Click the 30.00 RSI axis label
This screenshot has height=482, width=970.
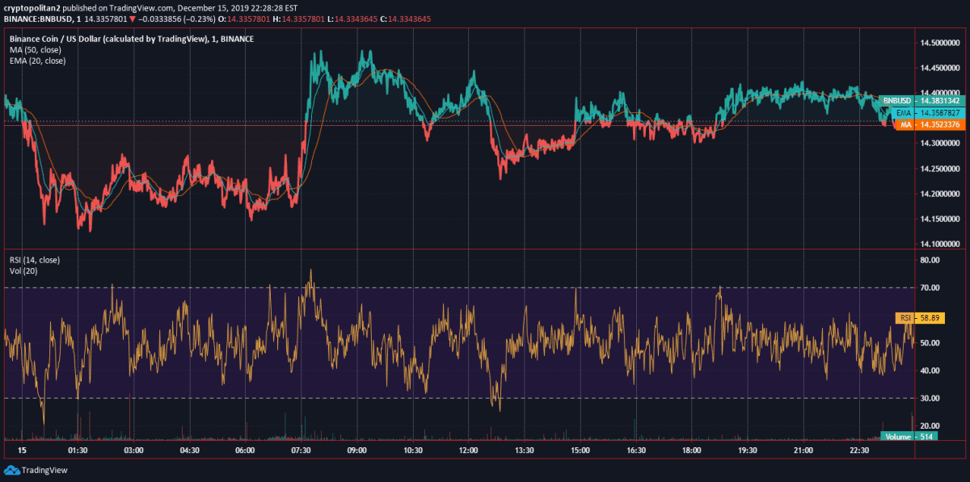[x=930, y=398]
